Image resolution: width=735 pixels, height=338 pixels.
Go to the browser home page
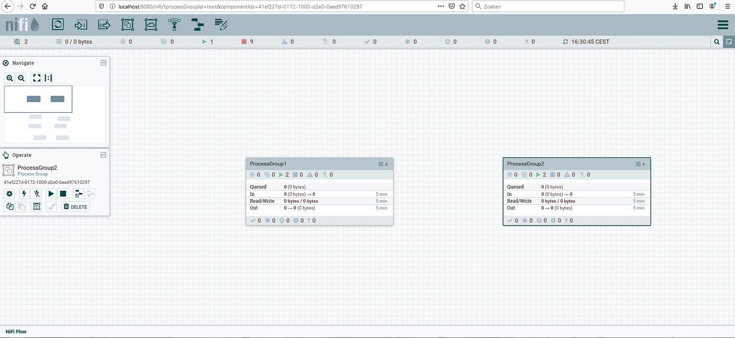point(45,6)
